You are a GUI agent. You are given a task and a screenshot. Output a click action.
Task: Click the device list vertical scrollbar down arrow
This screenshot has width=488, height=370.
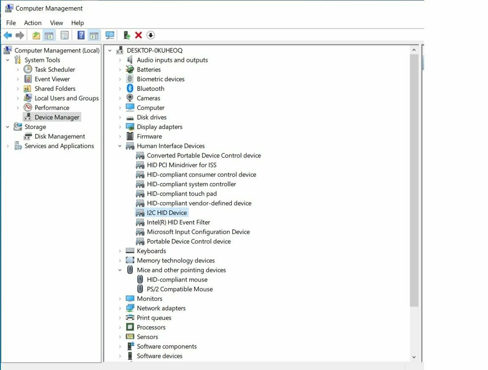click(414, 357)
